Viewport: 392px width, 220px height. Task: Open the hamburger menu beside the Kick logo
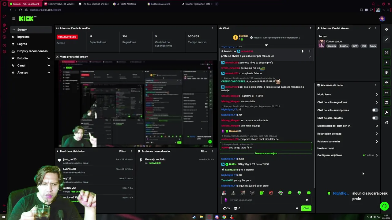(x=13, y=19)
